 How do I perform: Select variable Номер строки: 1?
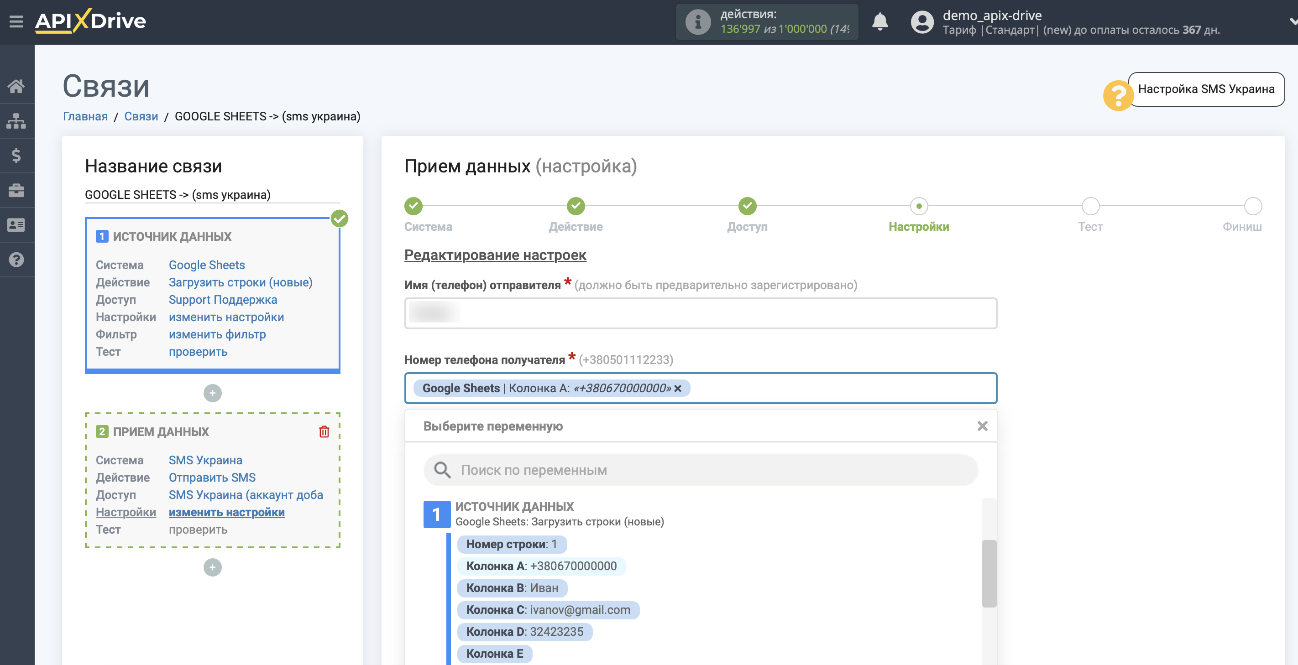click(512, 544)
